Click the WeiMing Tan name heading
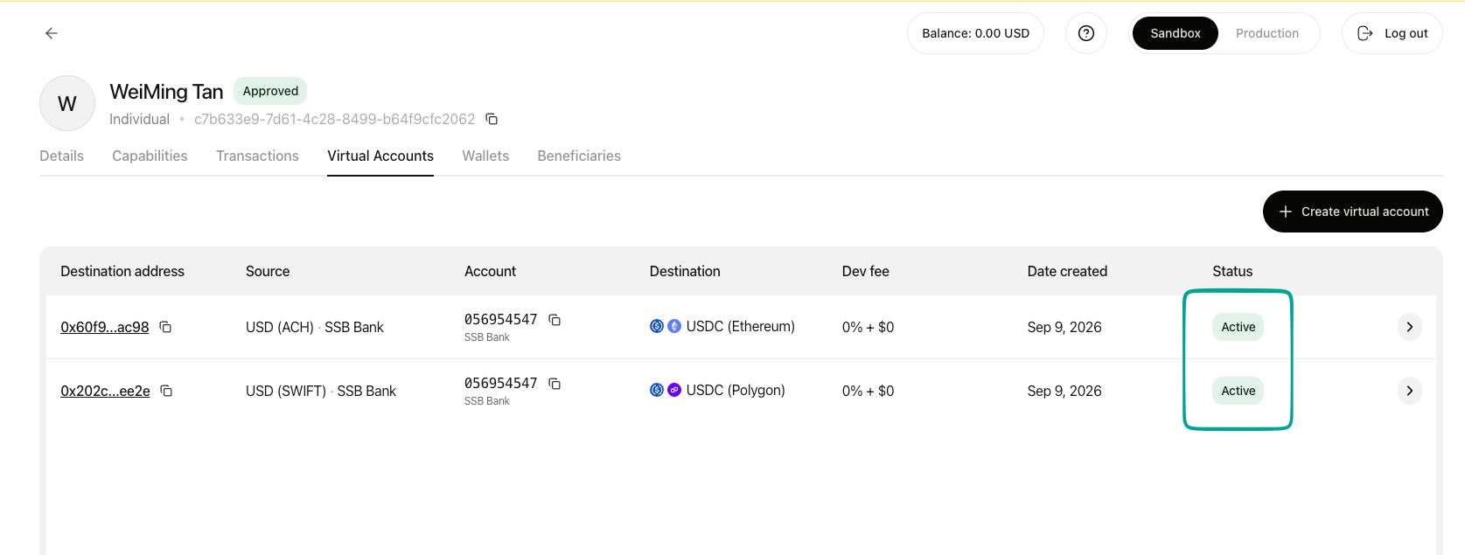This screenshot has height=555, width=1465. [166, 92]
